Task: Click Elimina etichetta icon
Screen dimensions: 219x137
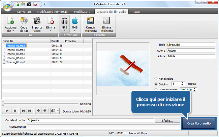Action: coord(106,21)
